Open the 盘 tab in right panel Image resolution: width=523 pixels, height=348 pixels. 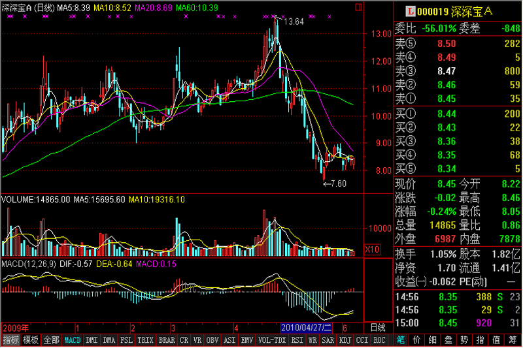[x=448, y=340]
